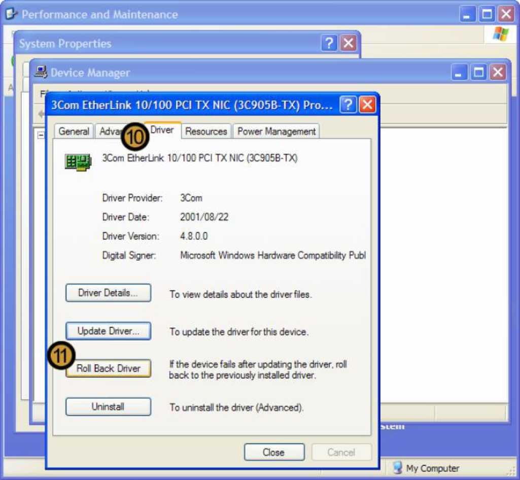Click the provider value "3Com"
The image size is (520, 480).
tap(191, 198)
